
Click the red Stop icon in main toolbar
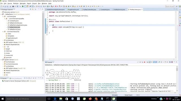tap(56, 6)
